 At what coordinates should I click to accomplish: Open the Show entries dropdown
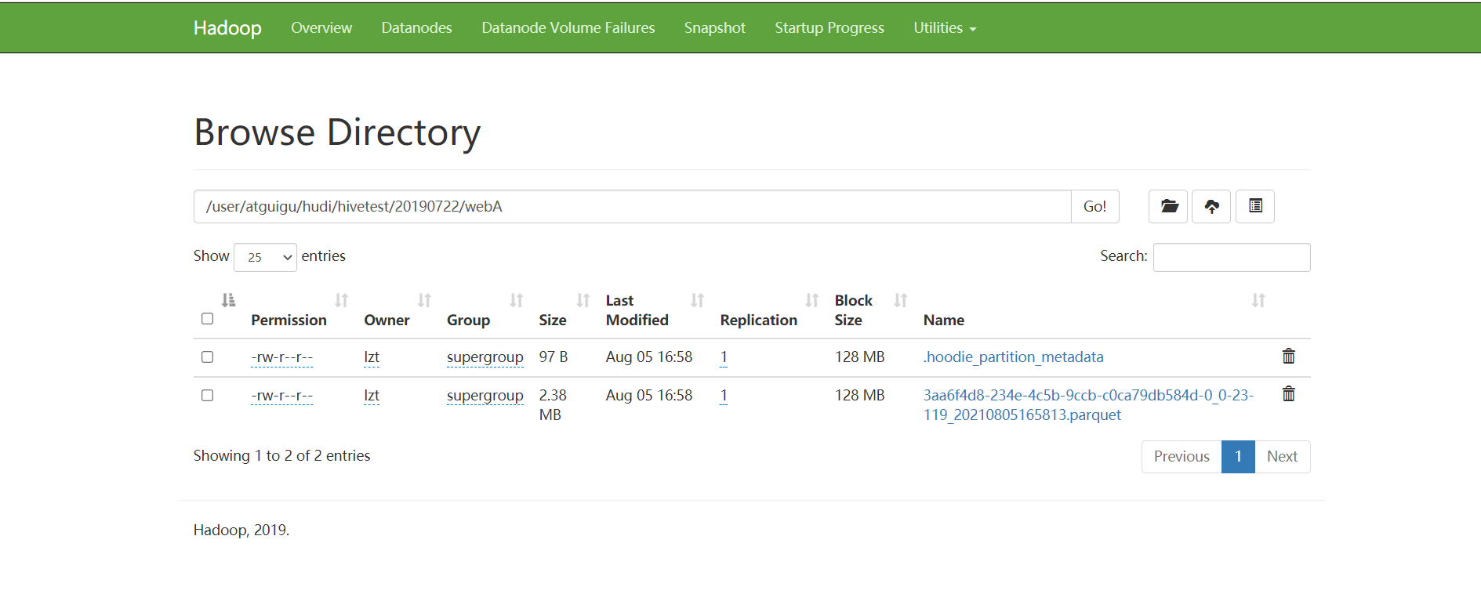coord(265,257)
